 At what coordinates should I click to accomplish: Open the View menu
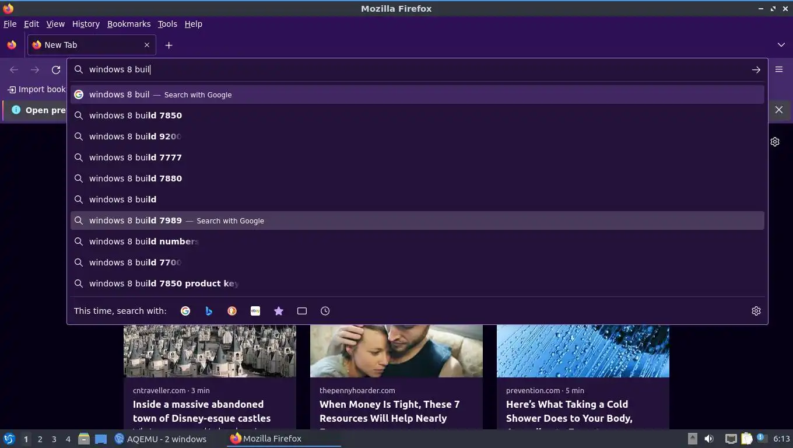pyautogui.click(x=55, y=24)
